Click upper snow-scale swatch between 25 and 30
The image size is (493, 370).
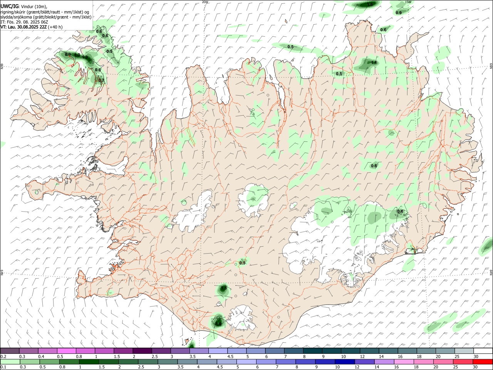[464, 351]
